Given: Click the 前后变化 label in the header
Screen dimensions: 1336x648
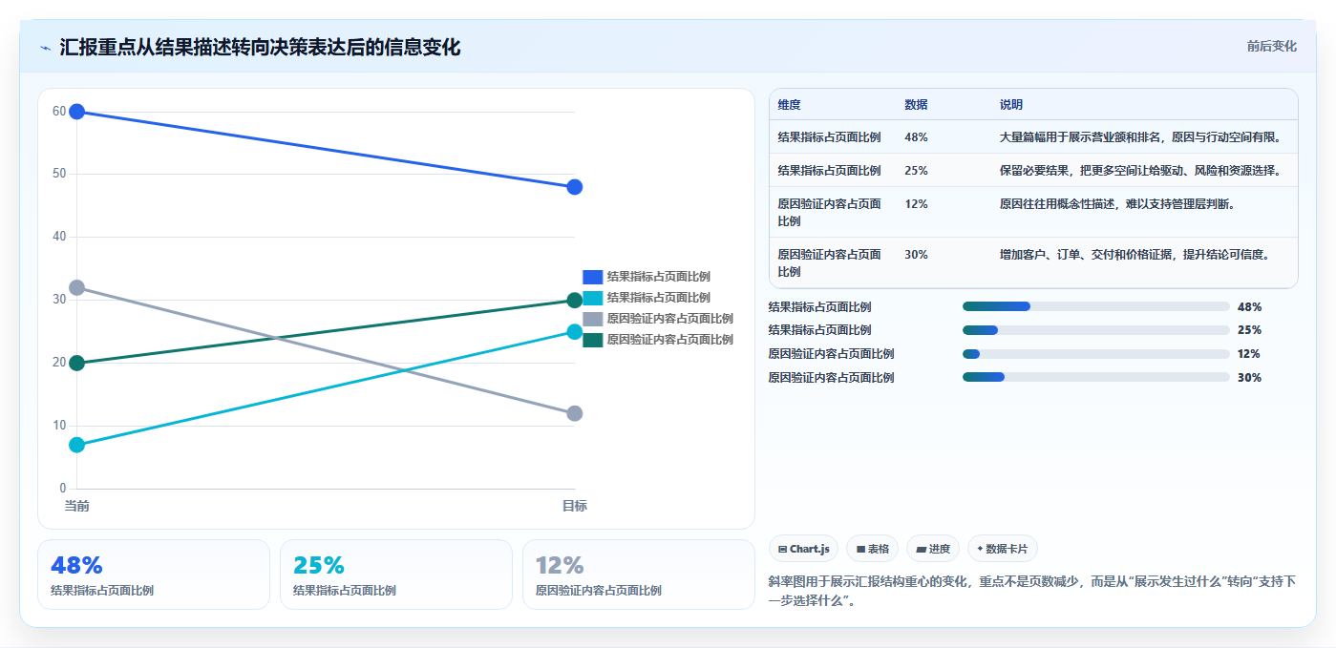Looking at the screenshot, I should click(x=1271, y=46).
